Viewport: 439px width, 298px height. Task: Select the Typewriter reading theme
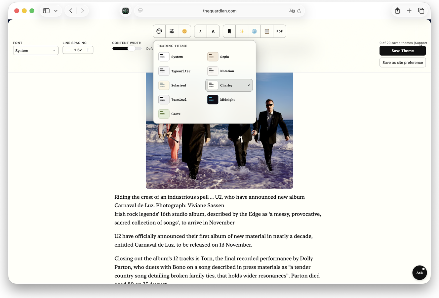point(180,71)
